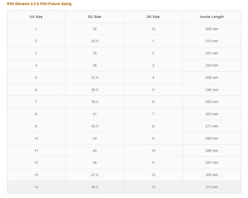The width and height of the screenshot is (248, 198).
Task: Click the US size 3 cell
Action: 36,53
